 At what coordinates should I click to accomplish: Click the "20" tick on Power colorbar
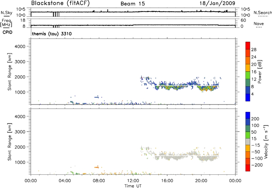254,64
